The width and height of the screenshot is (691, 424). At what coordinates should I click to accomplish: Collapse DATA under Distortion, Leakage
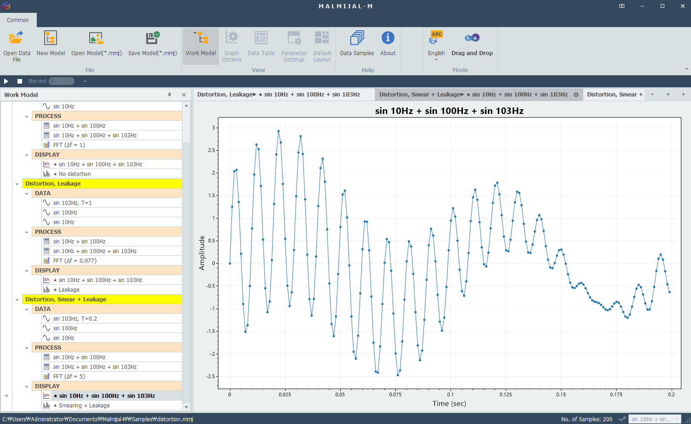pyautogui.click(x=27, y=193)
